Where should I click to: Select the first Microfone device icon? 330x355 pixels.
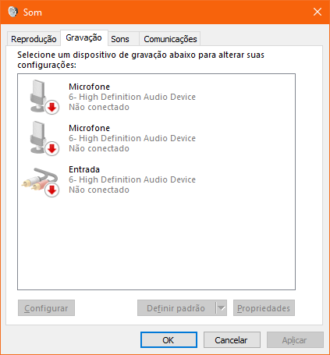coord(41,96)
